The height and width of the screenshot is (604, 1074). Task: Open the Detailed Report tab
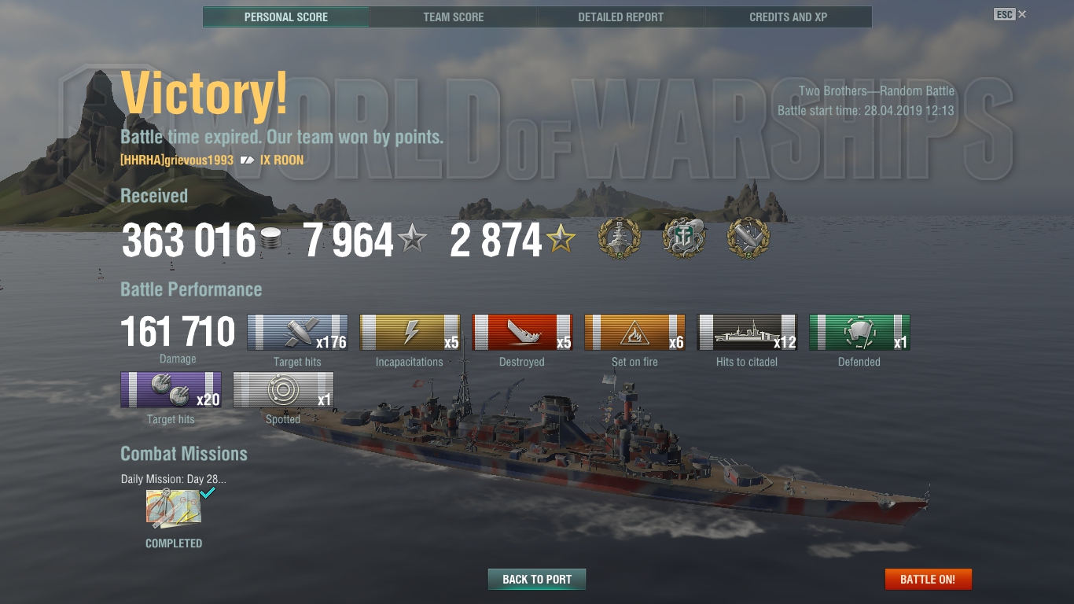pyautogui.click(x=621, y=17)
